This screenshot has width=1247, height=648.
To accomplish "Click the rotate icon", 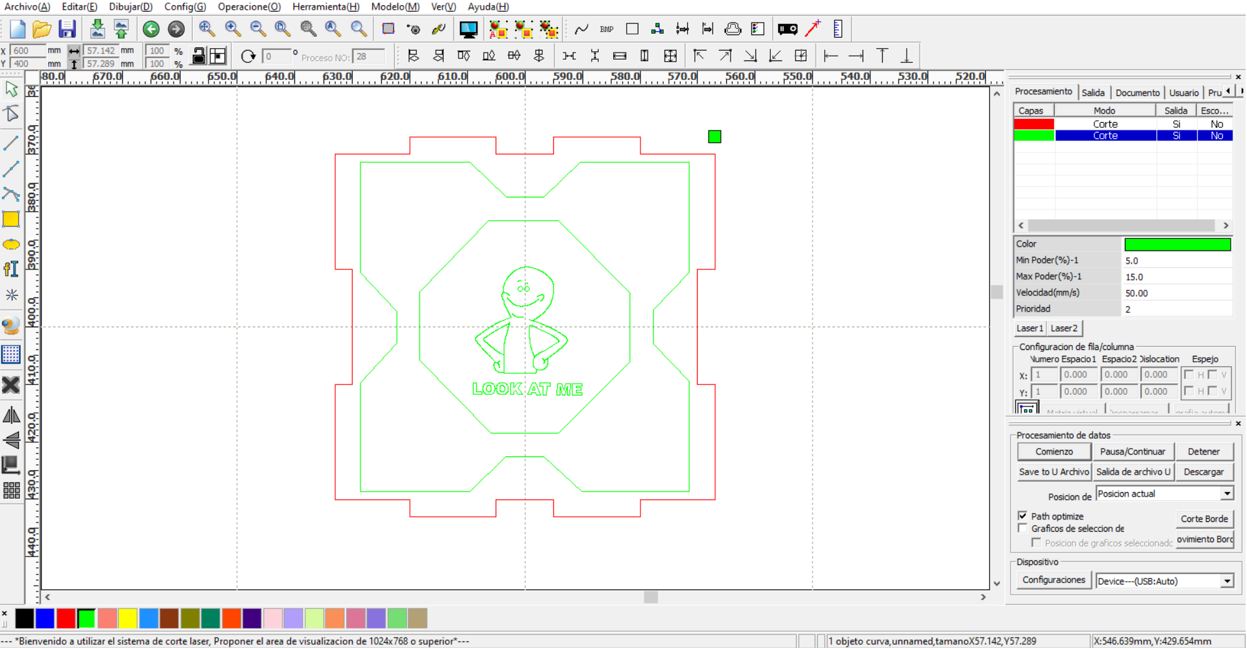I will (x=248, y=56).
